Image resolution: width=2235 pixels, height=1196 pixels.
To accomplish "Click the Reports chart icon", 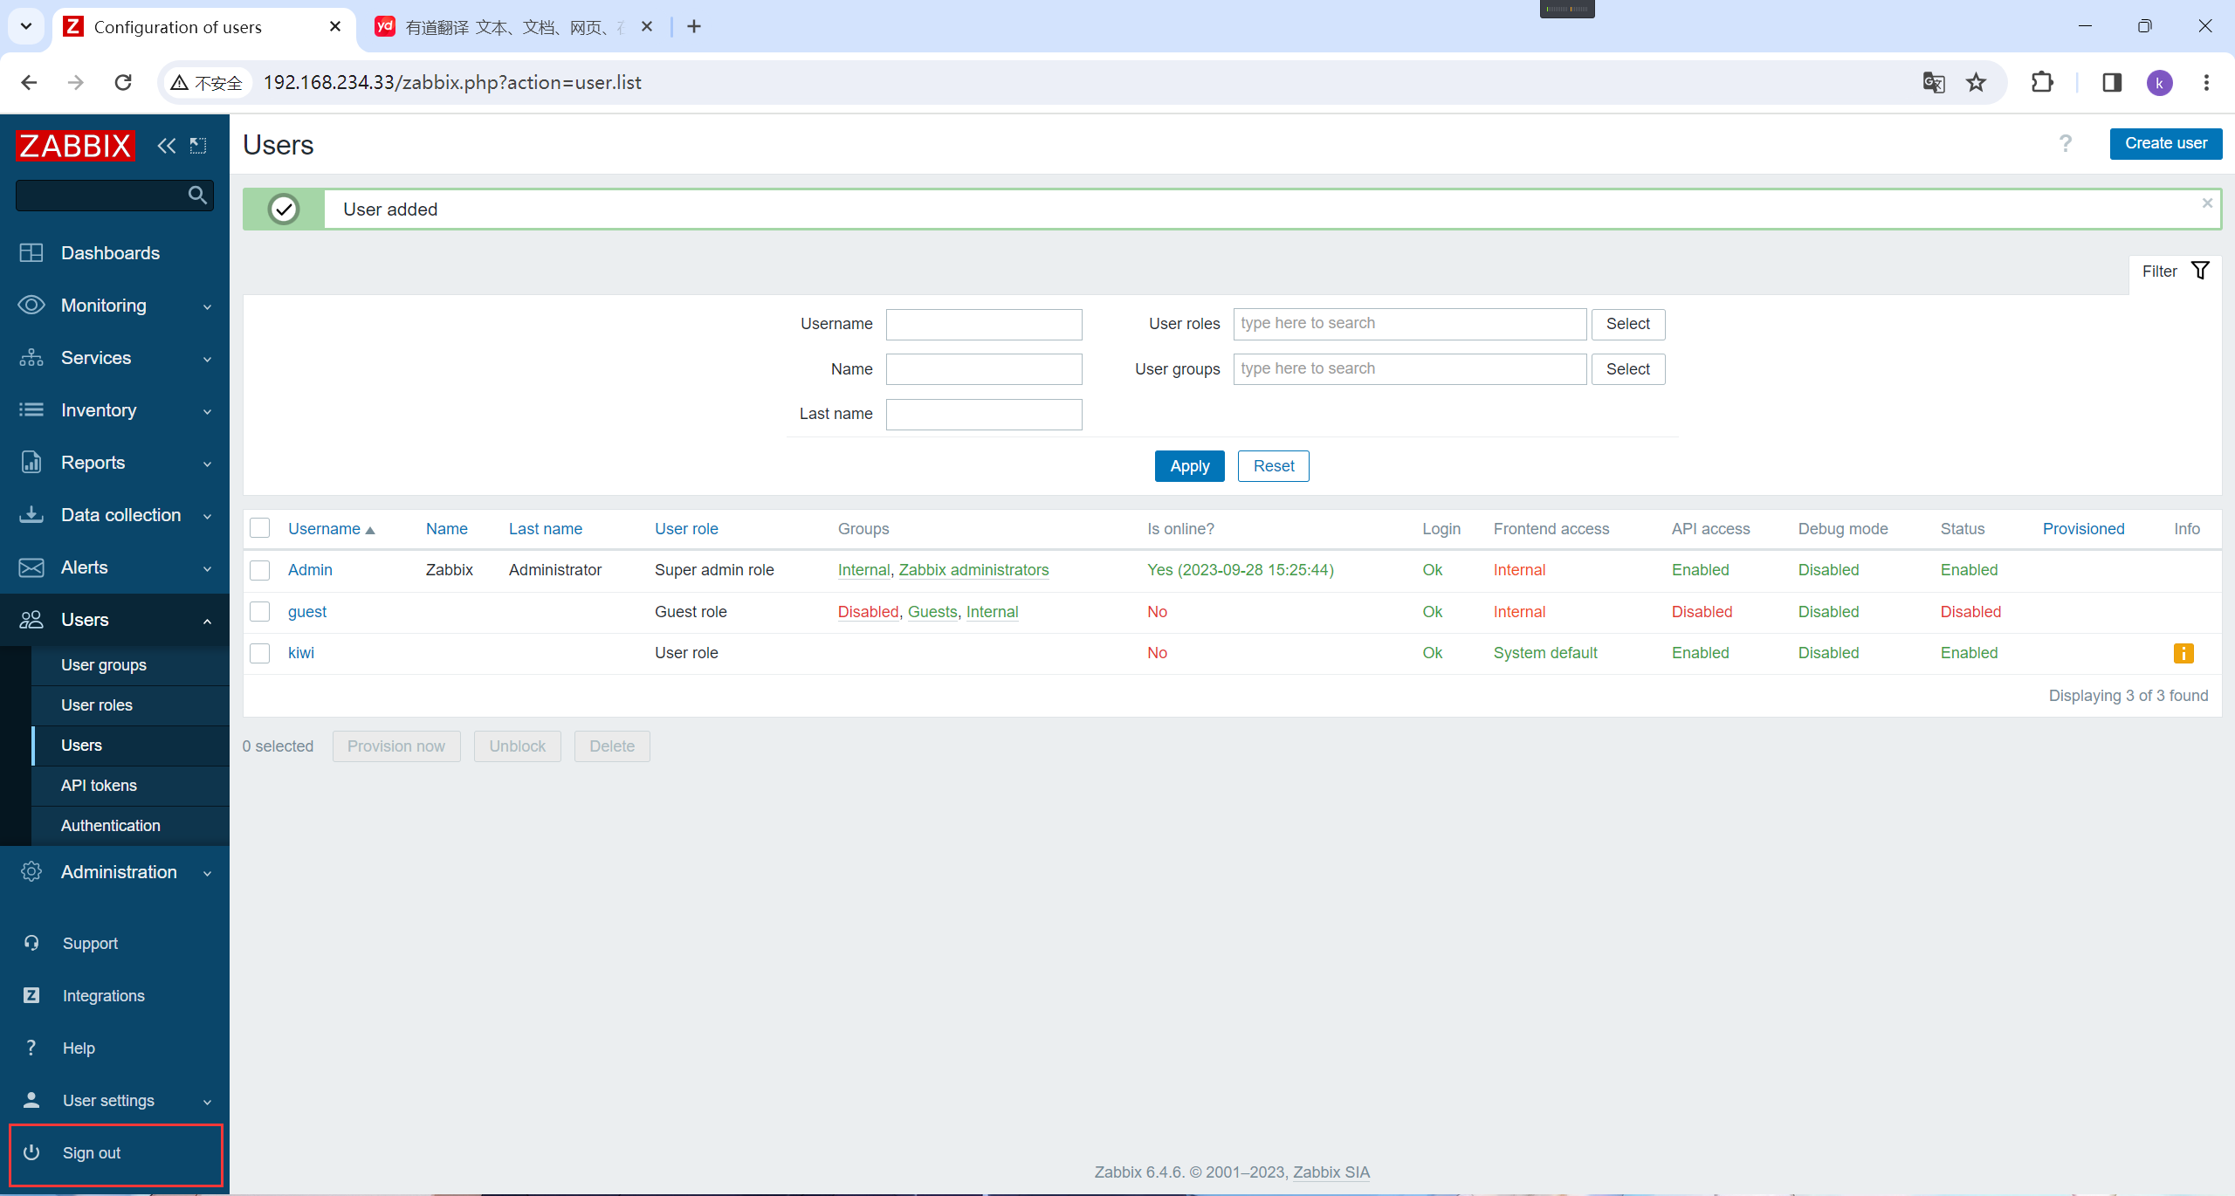I will [31, 462].
